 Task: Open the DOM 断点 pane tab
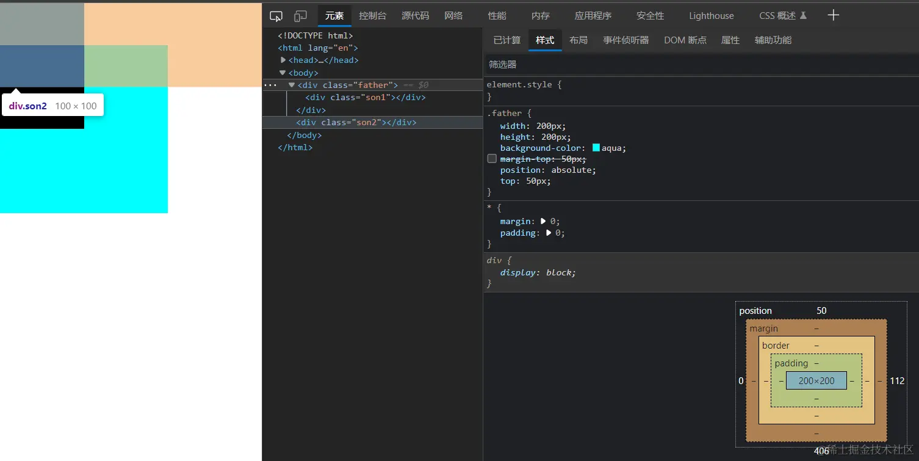(685, 40)
